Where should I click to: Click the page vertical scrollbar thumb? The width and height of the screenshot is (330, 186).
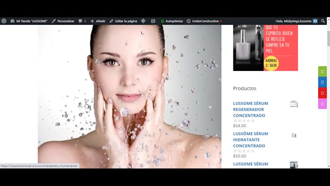(329, 38)
